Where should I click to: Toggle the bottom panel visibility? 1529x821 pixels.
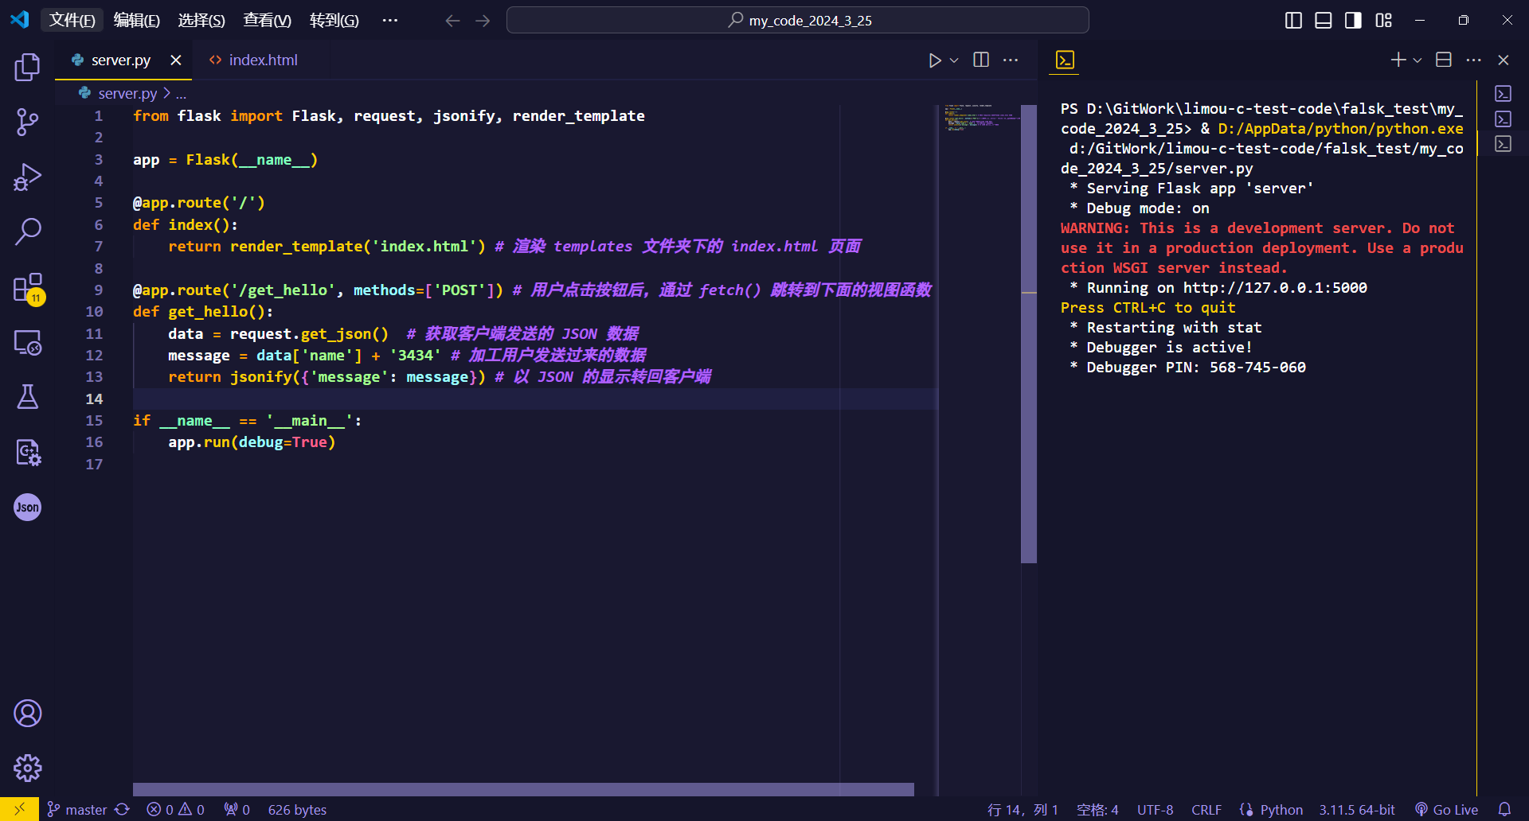point(1322,20)
